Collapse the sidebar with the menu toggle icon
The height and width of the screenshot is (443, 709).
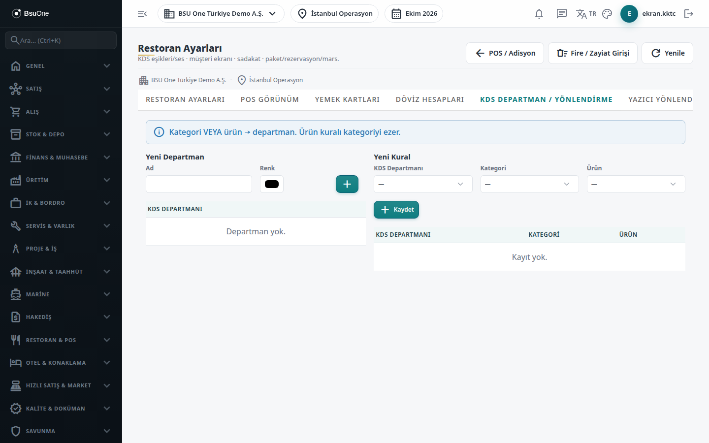(142, 14)
